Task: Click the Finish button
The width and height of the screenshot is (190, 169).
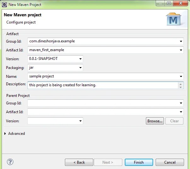Action: pos(139,162)
